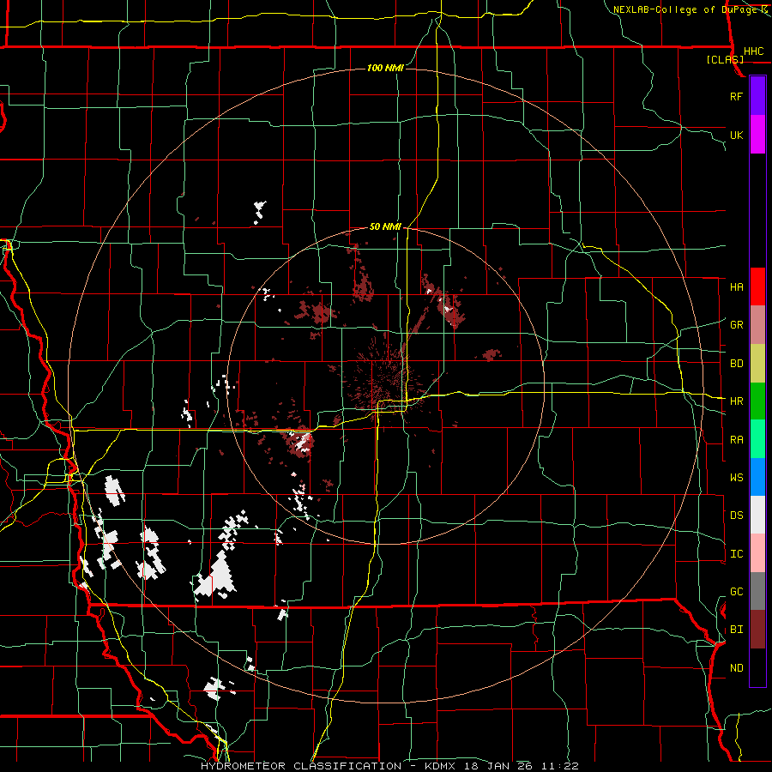Click the BD legend label
The width and height of the screenshot is (772, 772).
pos(736,364)
